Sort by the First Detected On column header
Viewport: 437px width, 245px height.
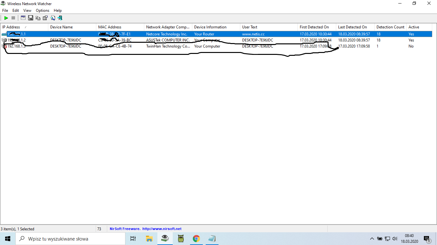[317, 27]
